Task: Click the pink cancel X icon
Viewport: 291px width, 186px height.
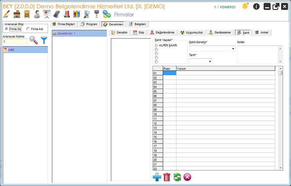Action: (x=187, y=177)
